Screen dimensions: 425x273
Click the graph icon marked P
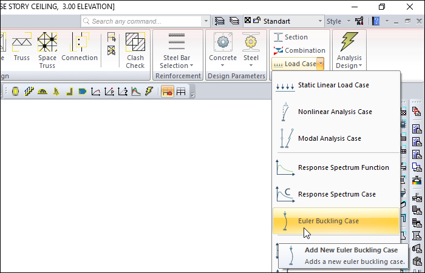click(109, 92)
